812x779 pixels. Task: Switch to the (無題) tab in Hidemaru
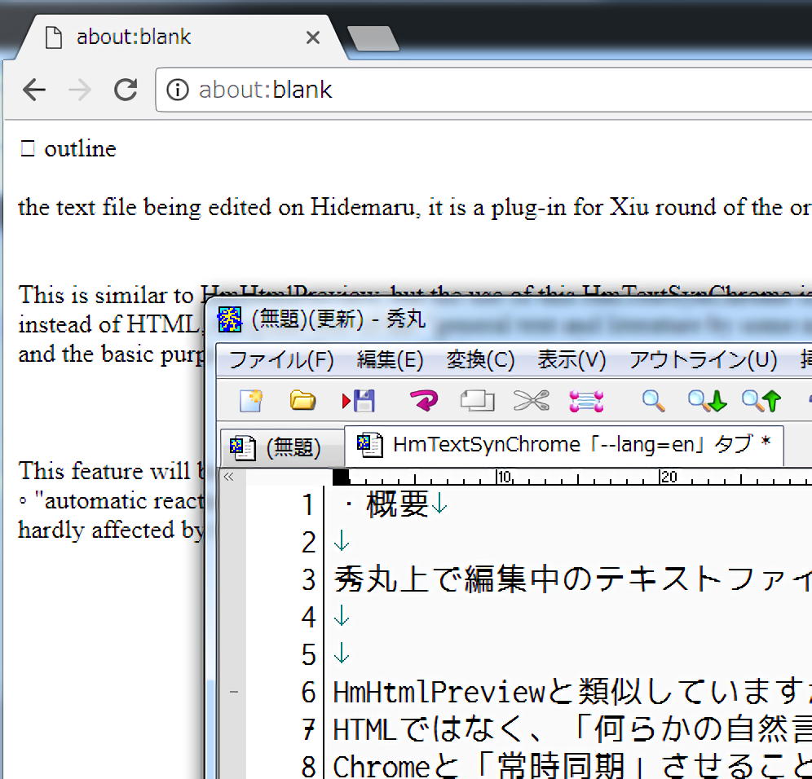pos(282,447)
